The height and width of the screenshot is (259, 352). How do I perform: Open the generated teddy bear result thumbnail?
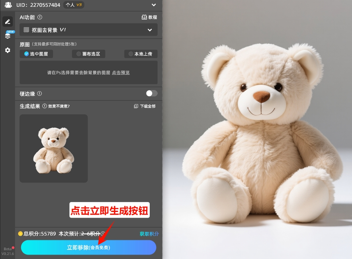pos(54,149)
